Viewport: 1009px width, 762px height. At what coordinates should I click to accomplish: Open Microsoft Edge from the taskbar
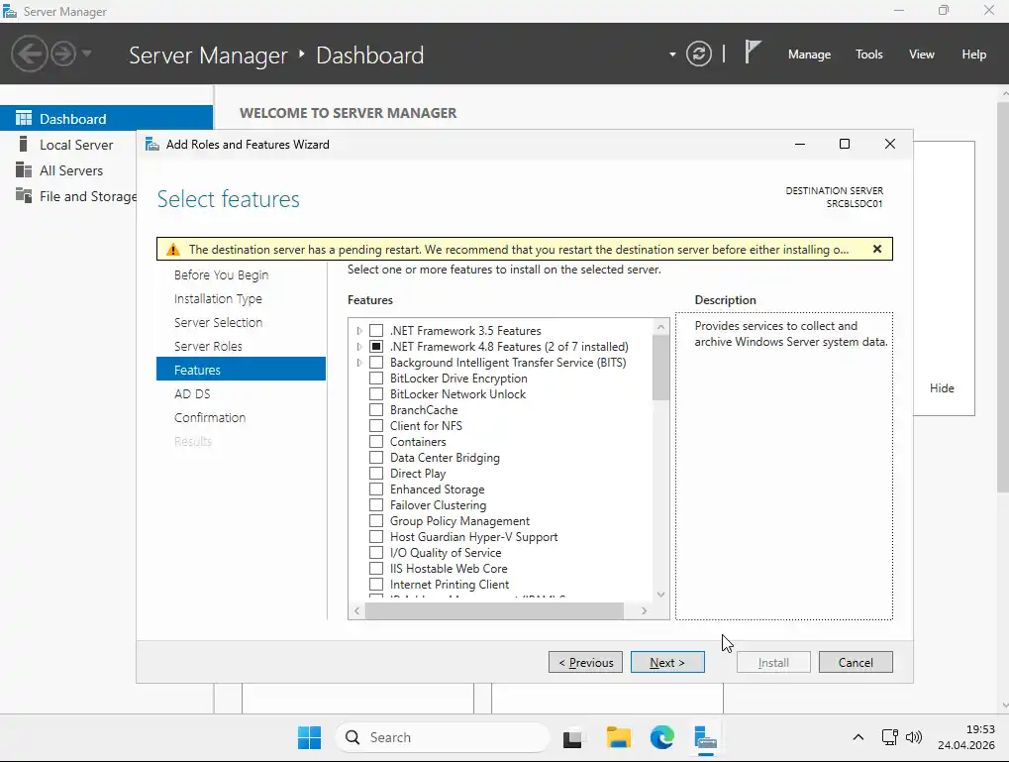point(662,737)
